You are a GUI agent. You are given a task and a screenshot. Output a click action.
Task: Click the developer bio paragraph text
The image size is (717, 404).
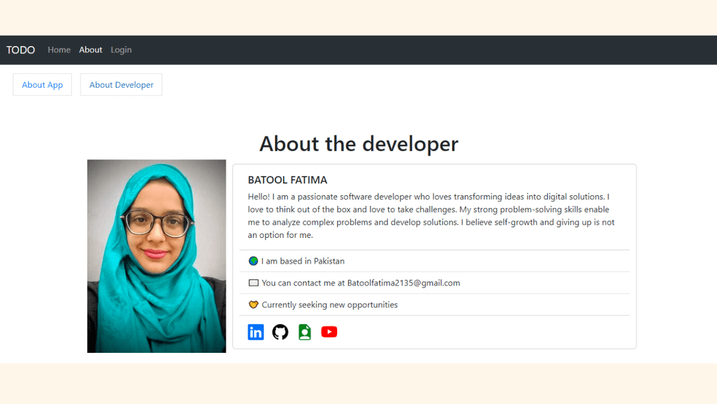(432, 215)
